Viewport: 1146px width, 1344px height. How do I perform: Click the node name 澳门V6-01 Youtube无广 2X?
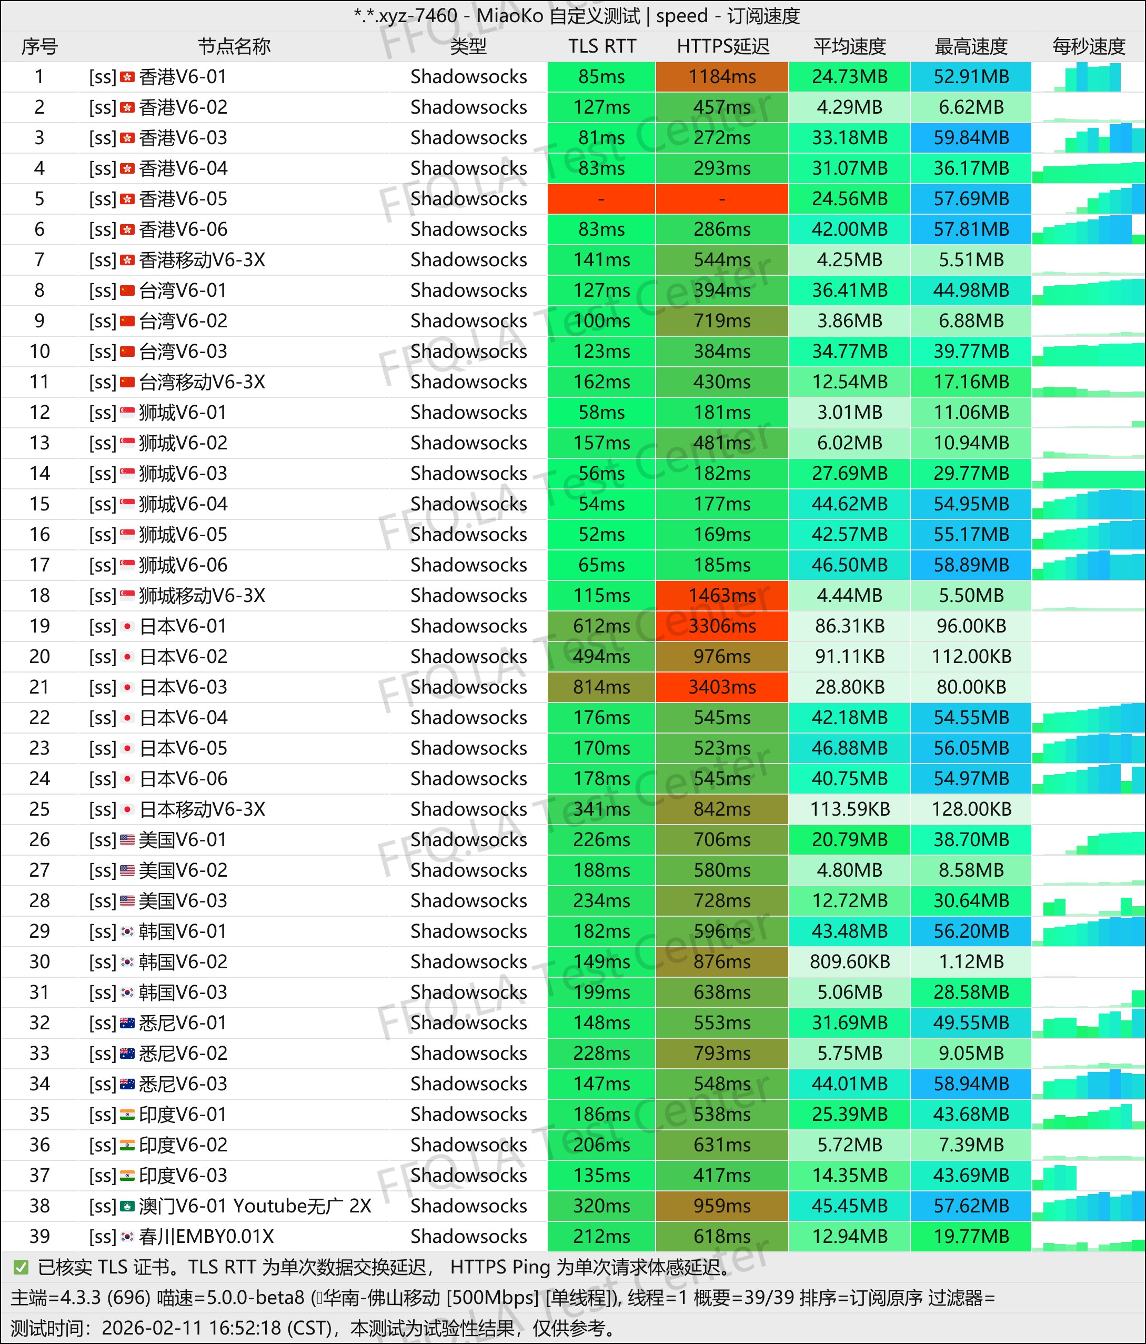pos(255,1206)
